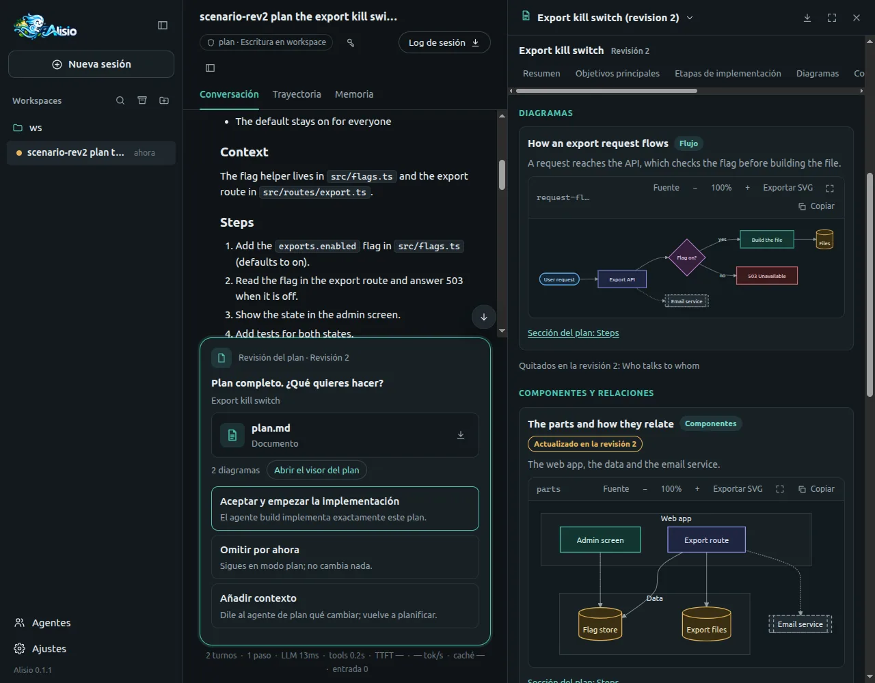Download the plan from the viewer header
Screen dimensions: 875x683
[807, 18]
